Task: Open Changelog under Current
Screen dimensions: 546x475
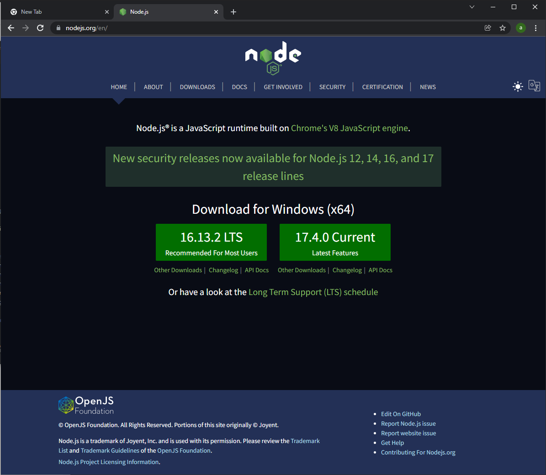Action: [x=347, y=270]
